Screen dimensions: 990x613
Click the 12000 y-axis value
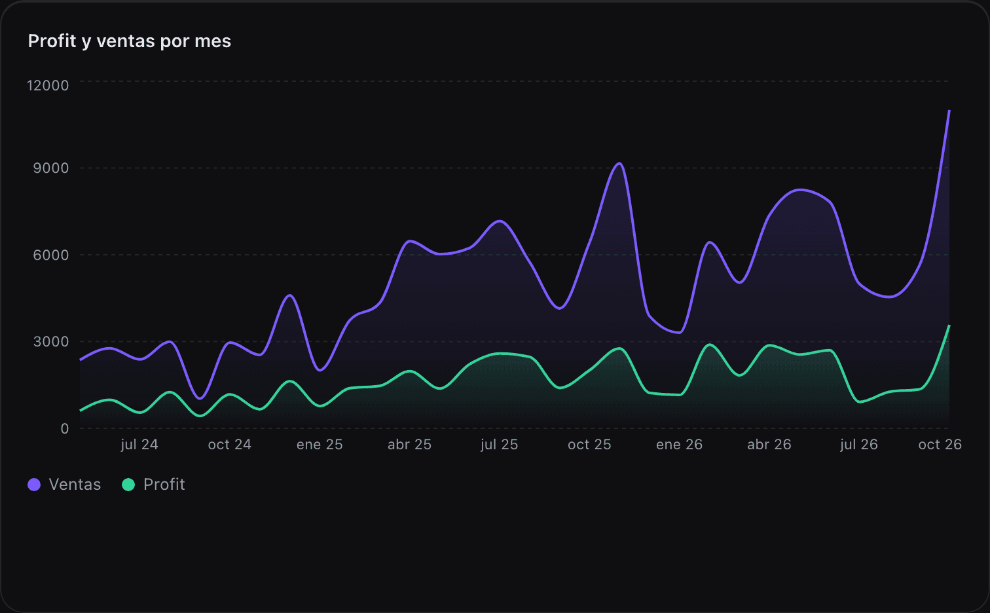[48, 85]
